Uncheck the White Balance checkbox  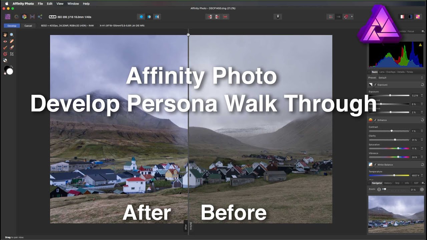(375, 165)
